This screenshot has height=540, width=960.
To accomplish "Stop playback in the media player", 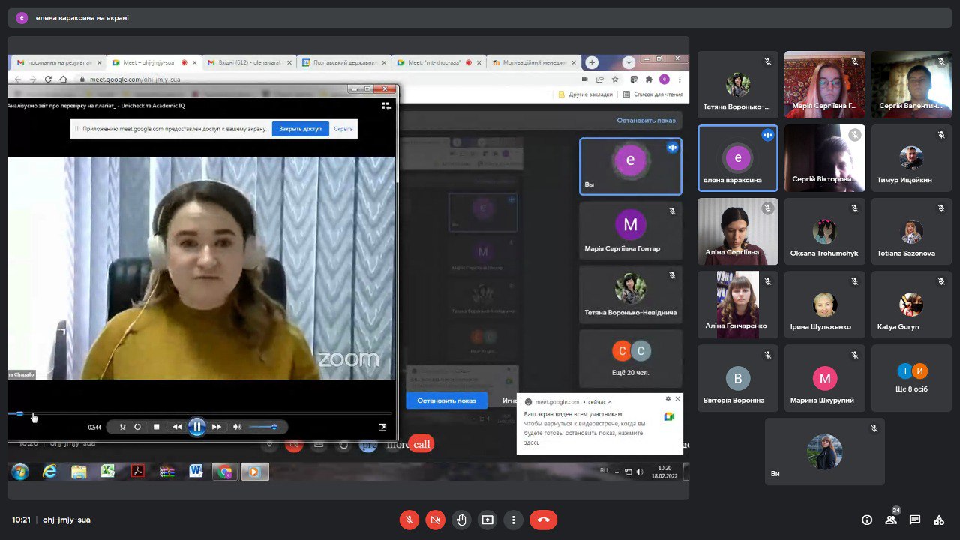I will click(156, 427).
